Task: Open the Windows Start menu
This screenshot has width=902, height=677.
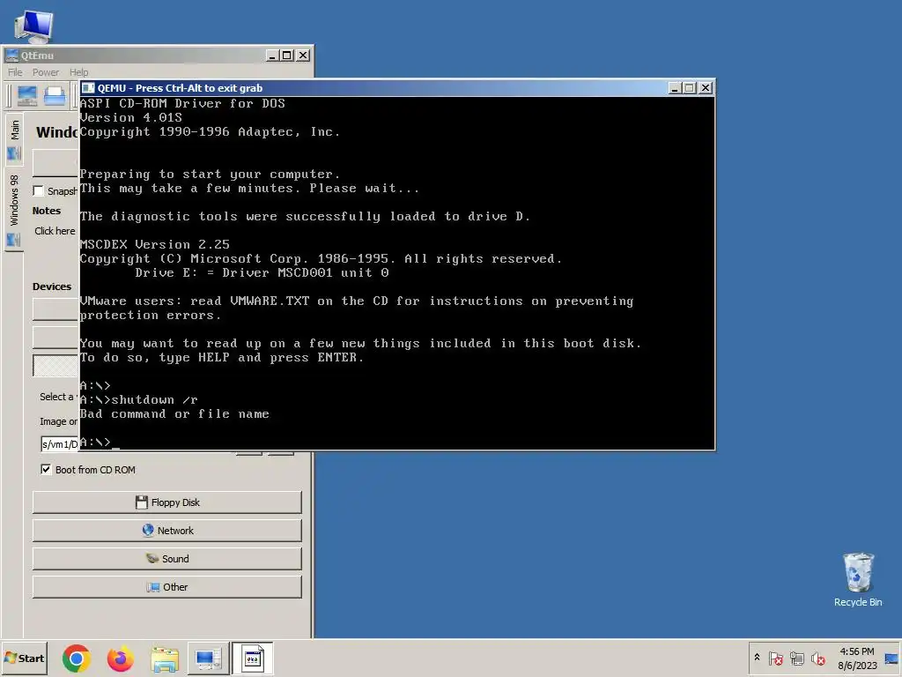Action: [x=24, y=658]
